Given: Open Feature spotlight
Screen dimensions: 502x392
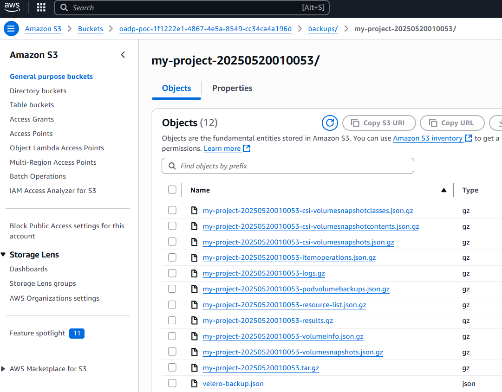Looking at the screenshot, I should coord(38,333).
